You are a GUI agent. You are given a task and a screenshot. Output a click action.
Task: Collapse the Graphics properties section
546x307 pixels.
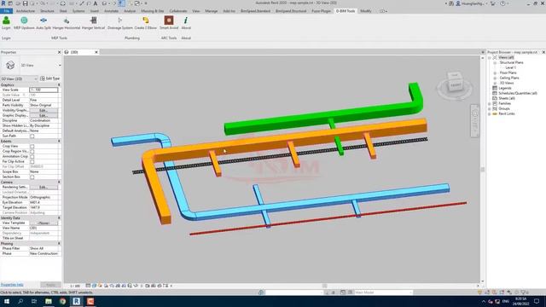[59, 85]
